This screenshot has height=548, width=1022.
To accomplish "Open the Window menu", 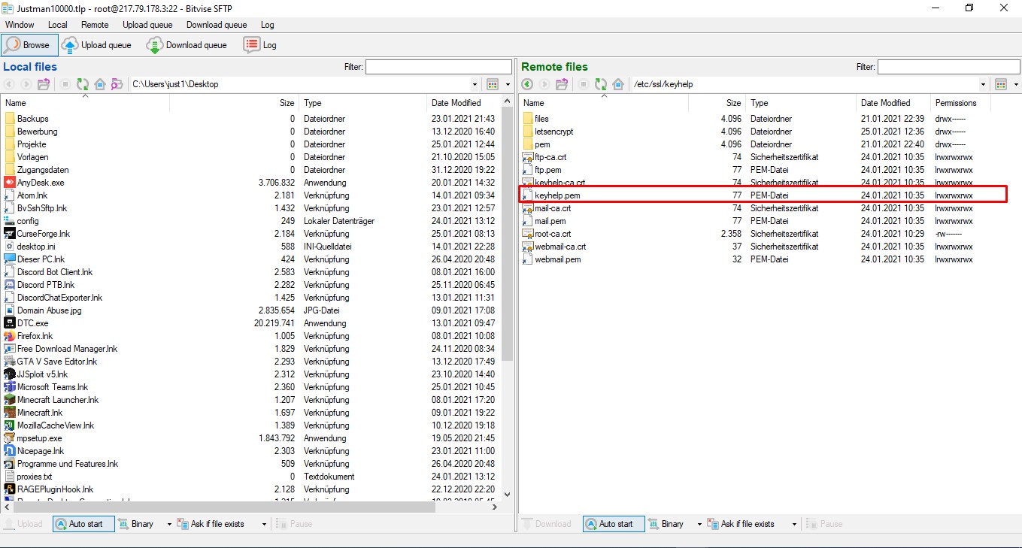I will tap(20, 25).
